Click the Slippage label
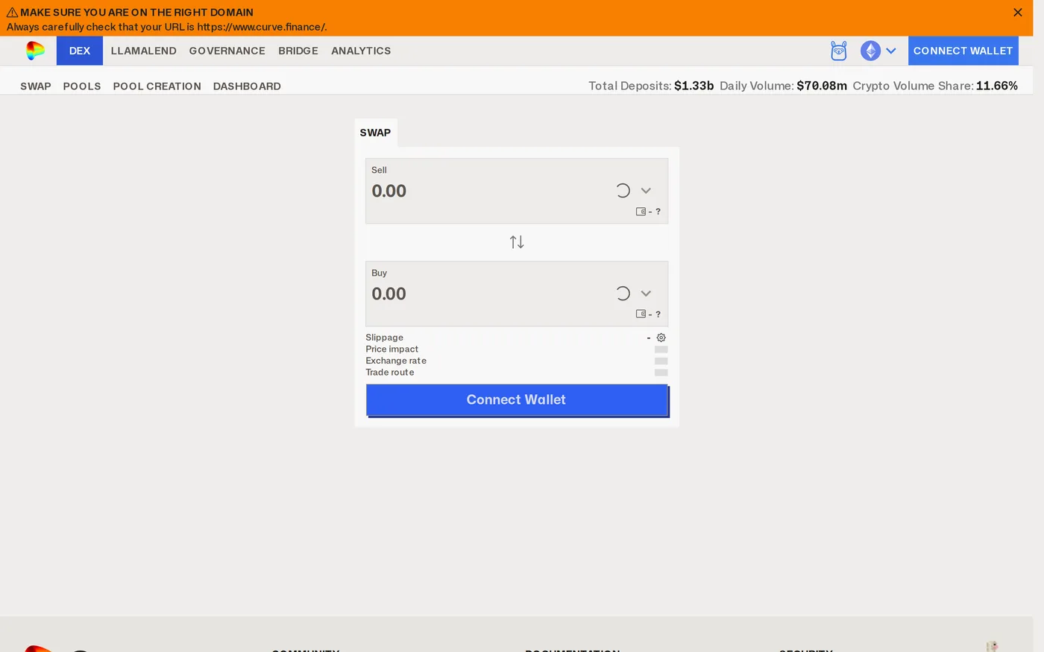1044x652 pixels. point(384,338)
